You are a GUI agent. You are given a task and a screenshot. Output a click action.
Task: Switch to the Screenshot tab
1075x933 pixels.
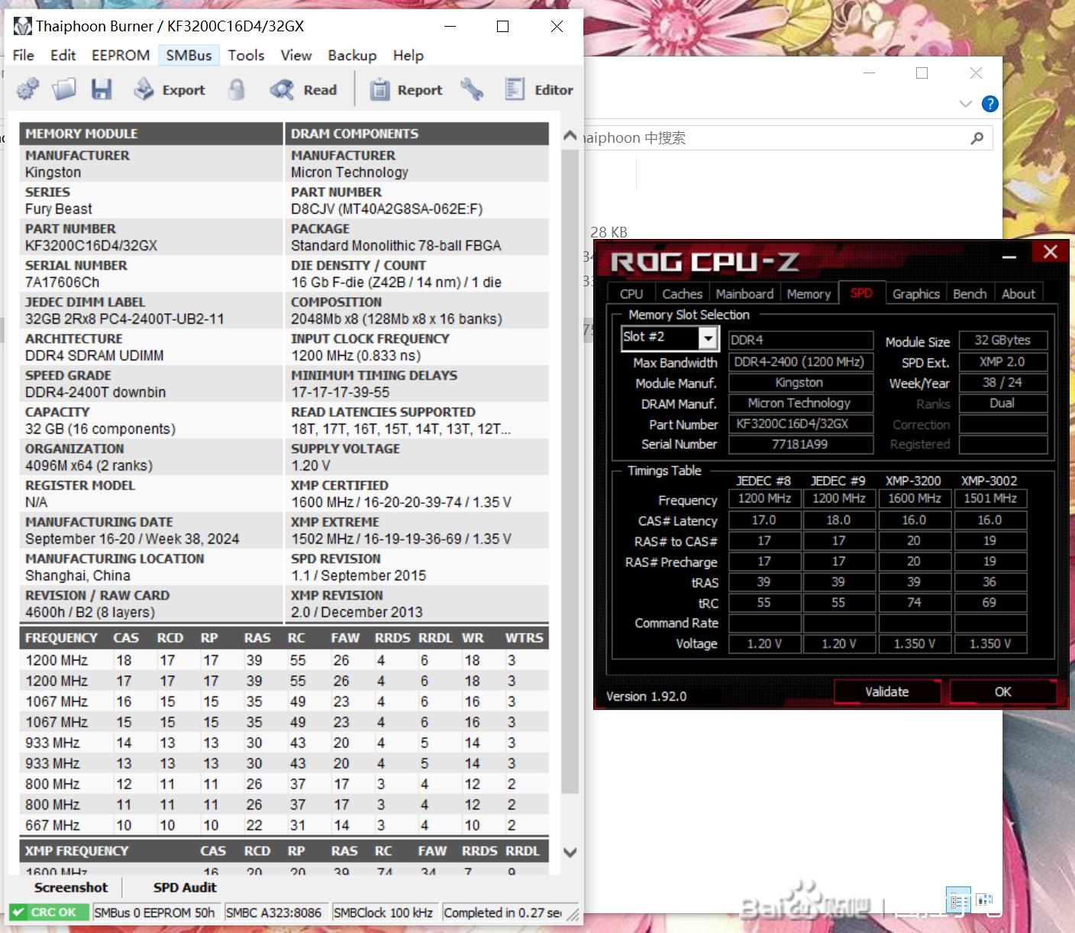coord(71,887)
